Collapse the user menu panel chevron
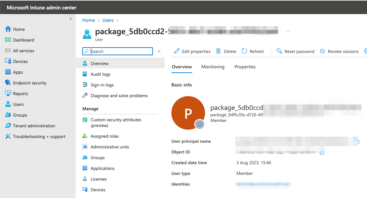Screen dimensions: 367x198 pyautogui.click(x=159, y=51)
